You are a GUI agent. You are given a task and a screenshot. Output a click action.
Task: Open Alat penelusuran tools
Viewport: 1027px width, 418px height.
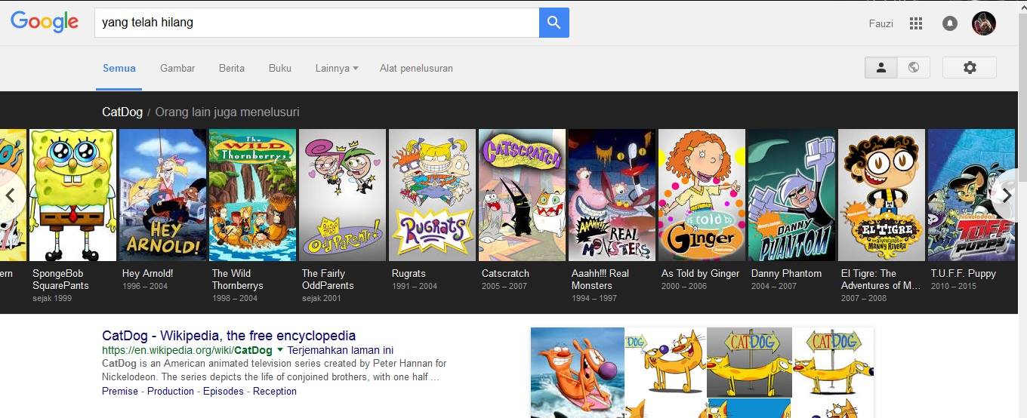[x=416, y=68]
